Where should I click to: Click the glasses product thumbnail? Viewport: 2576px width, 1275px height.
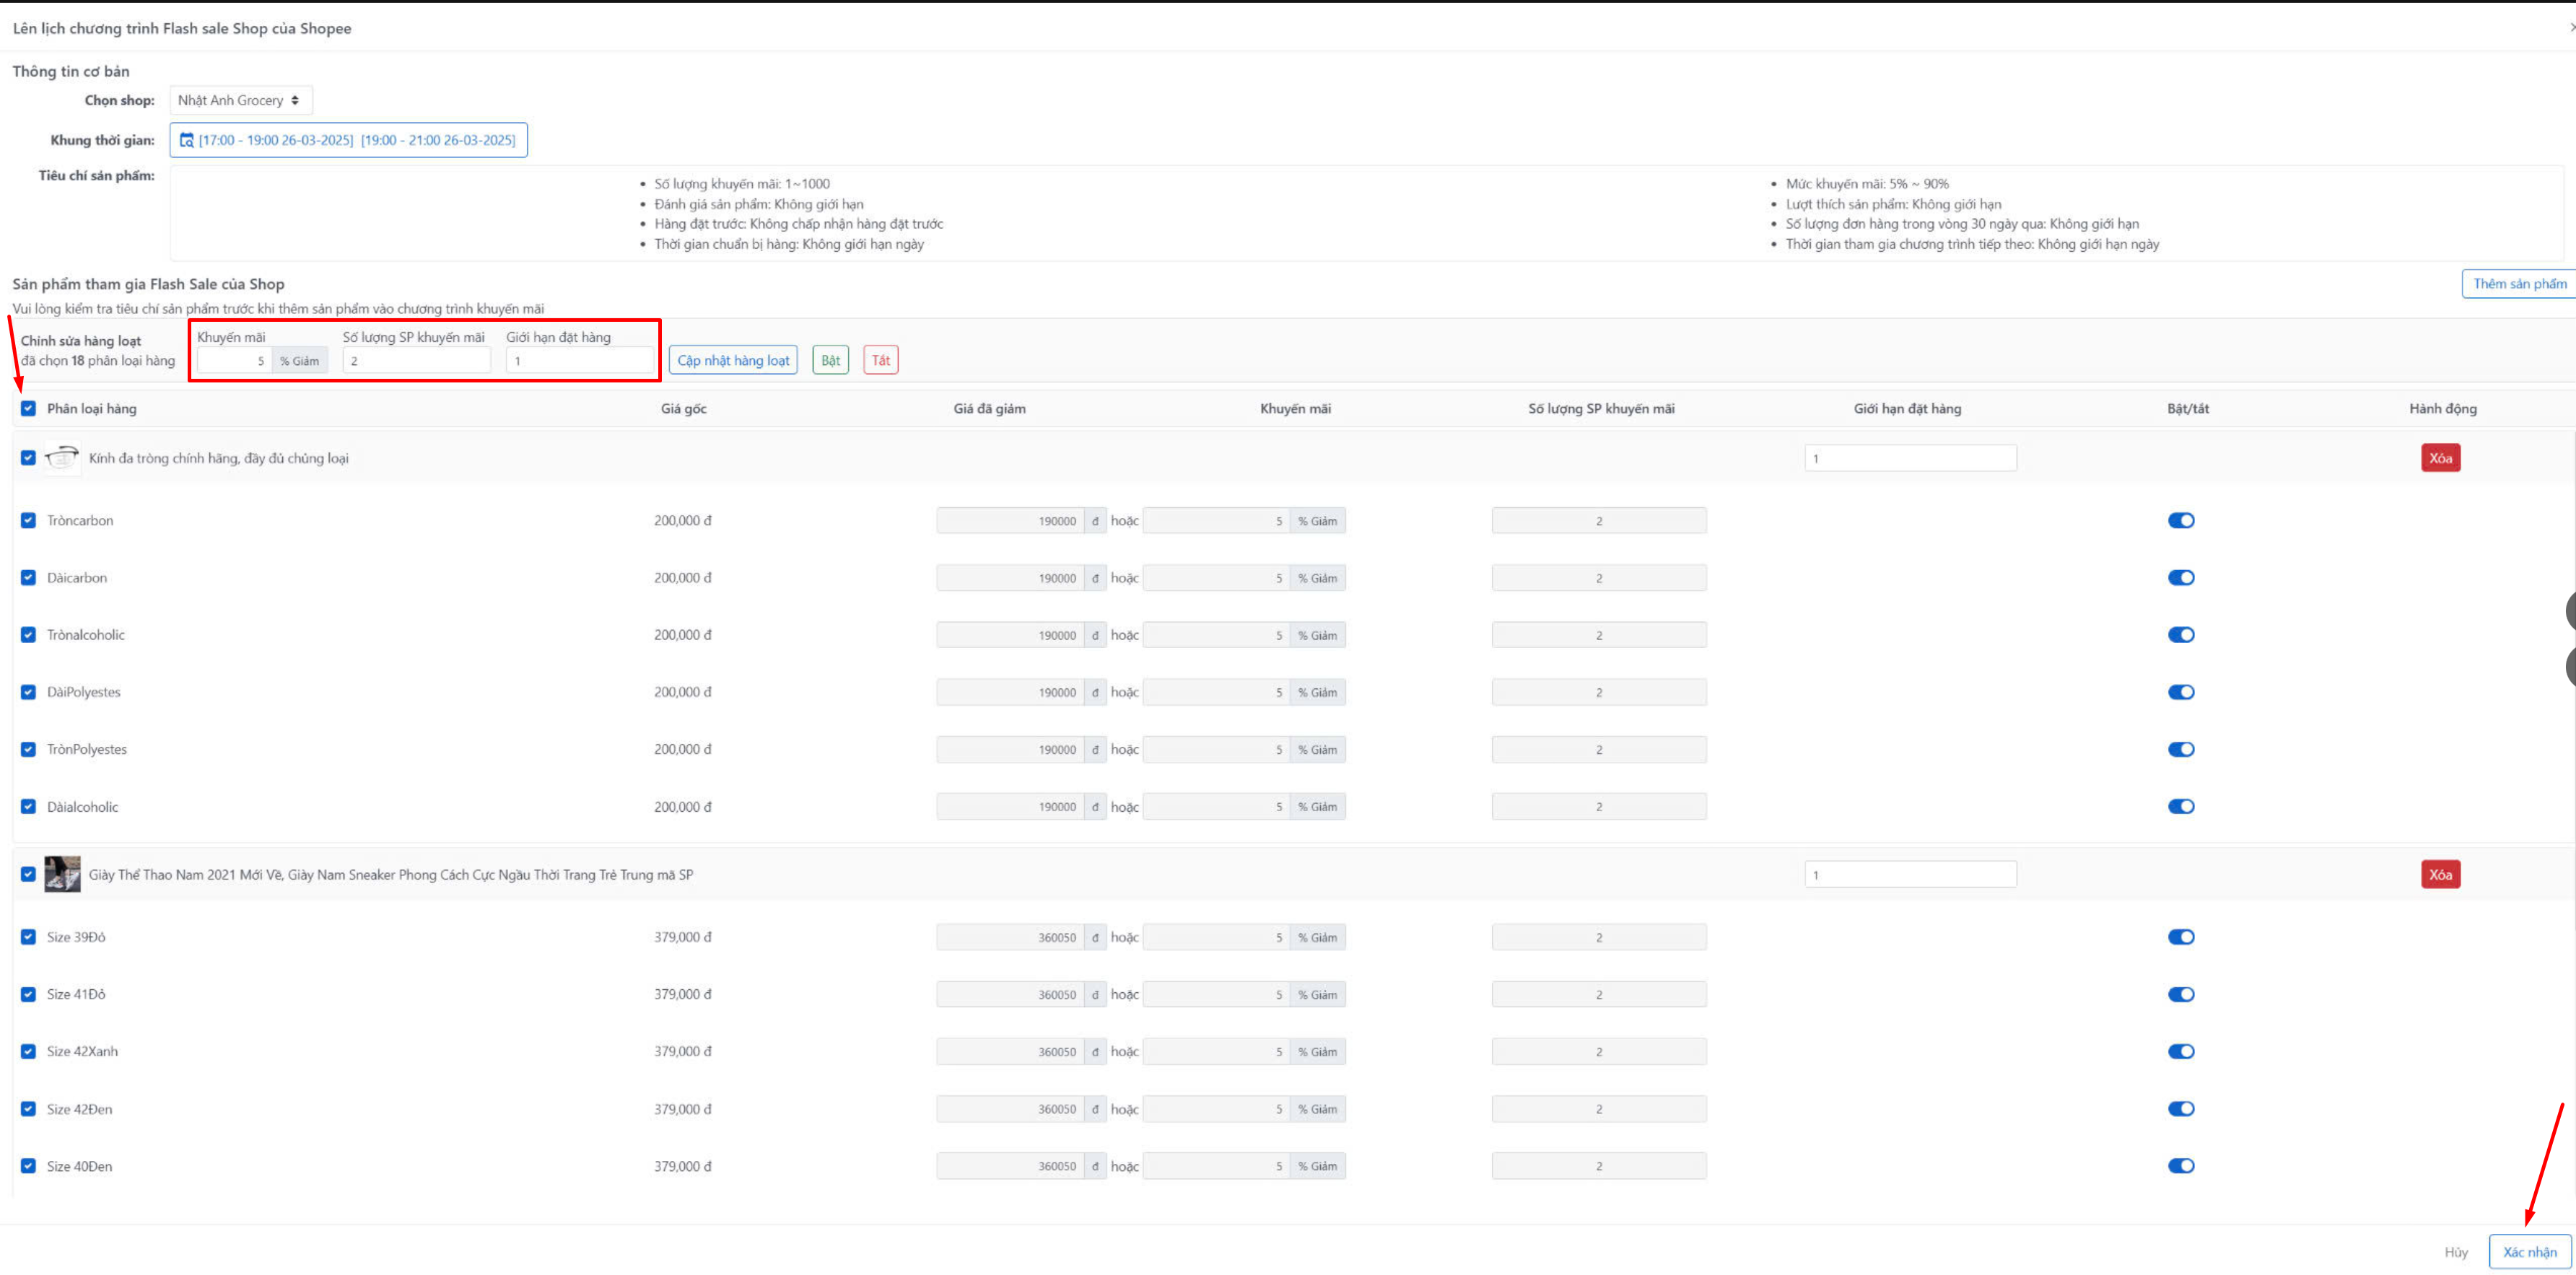(x=62, y=458)
